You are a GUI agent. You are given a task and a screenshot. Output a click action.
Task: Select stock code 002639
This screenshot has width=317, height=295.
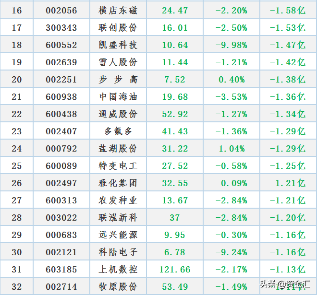click(61, 62)
